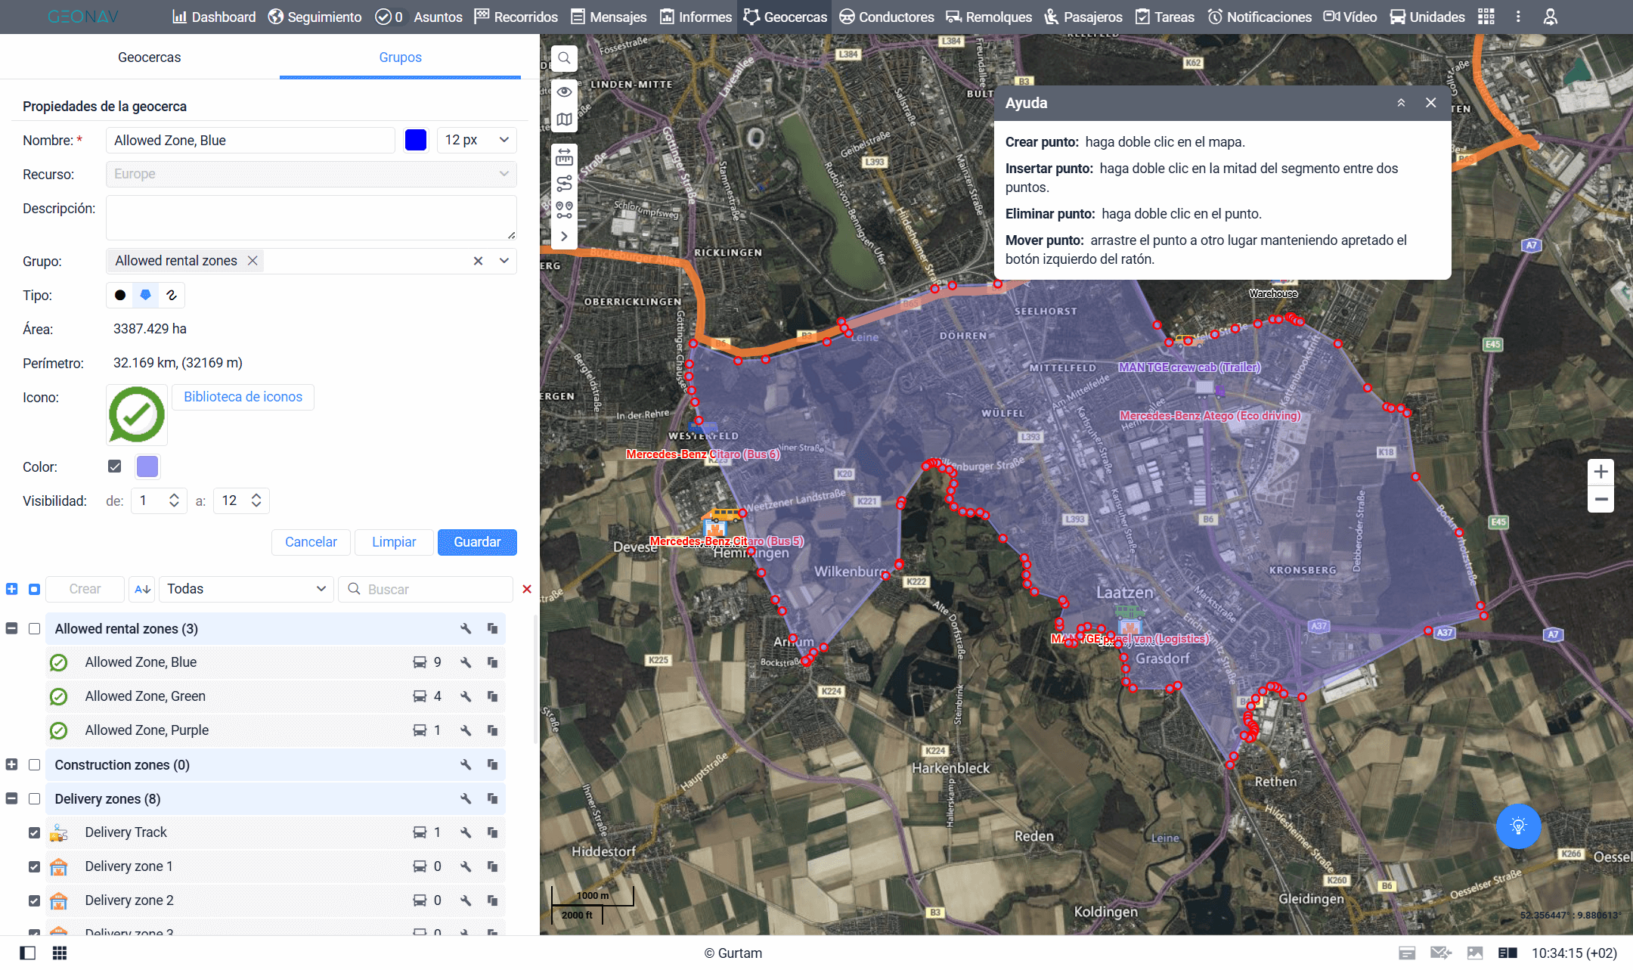Switch to the Geocercas tab

(x=149, y=57)
